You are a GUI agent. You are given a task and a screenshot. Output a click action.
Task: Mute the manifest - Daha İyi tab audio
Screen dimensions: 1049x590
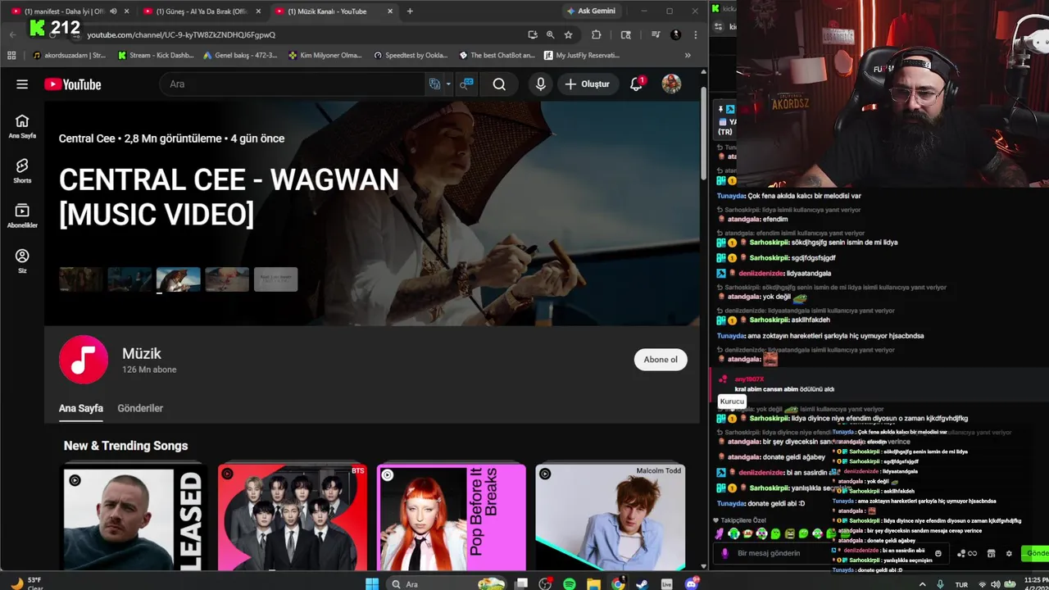click(x=113, y=11)
